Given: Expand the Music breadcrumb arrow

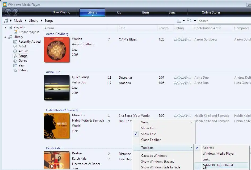Looking at the screenshot, I should tap(26, 20).
